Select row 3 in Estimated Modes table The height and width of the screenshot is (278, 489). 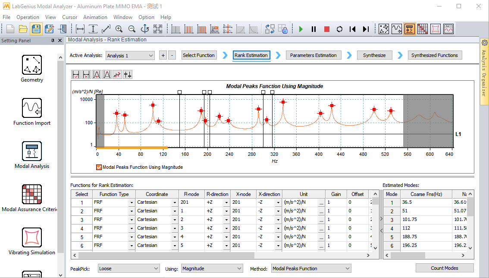pos(392,220)
